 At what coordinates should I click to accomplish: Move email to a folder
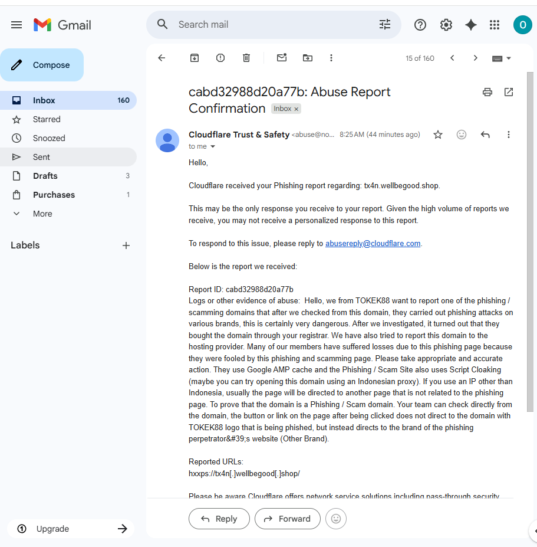[x=307, y=58]
